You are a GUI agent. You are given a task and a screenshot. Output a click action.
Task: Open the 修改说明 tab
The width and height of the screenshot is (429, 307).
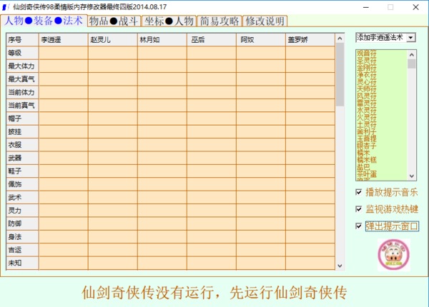pyautogui.click(x=265, y=21)
